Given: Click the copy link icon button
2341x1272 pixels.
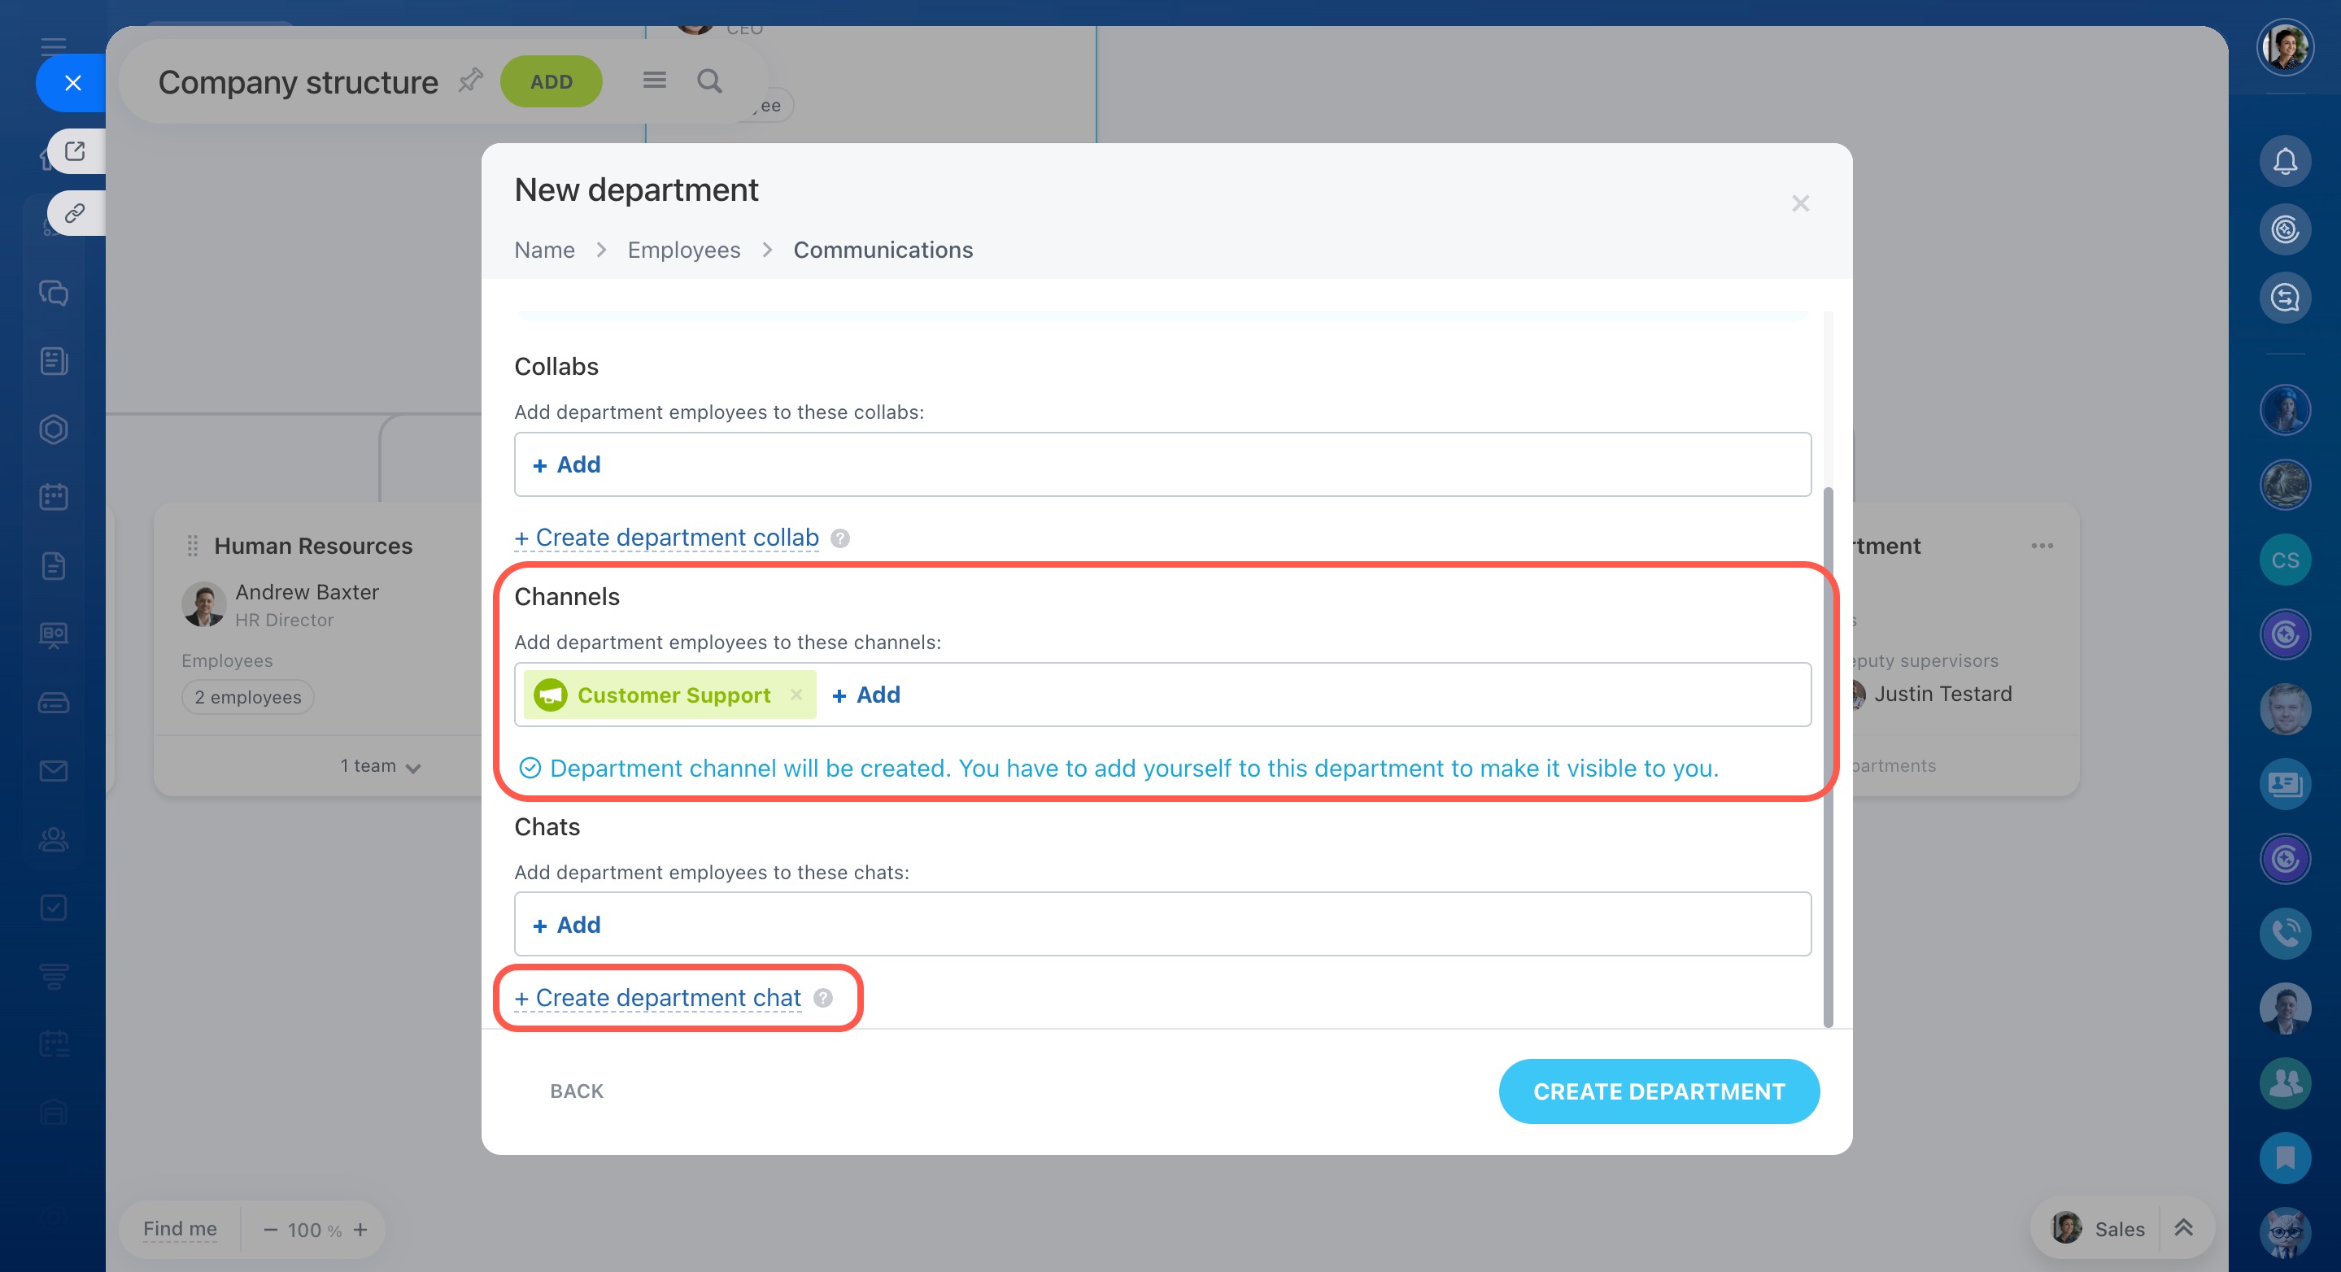Looking at the screenshot, I should click(76, 214).
